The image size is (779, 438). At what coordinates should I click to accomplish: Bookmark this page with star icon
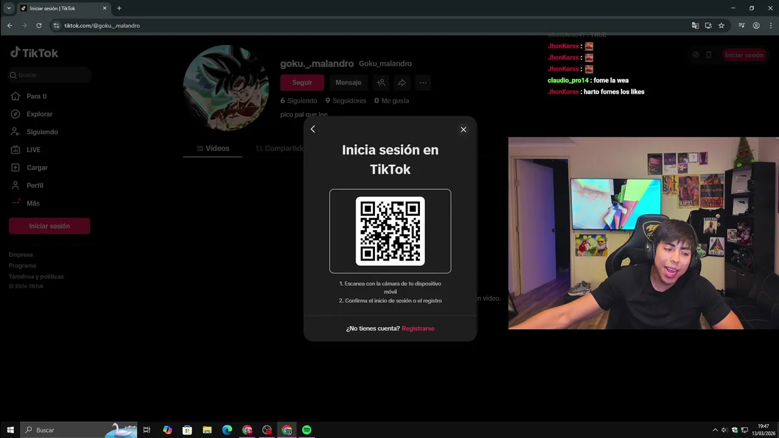721,26
